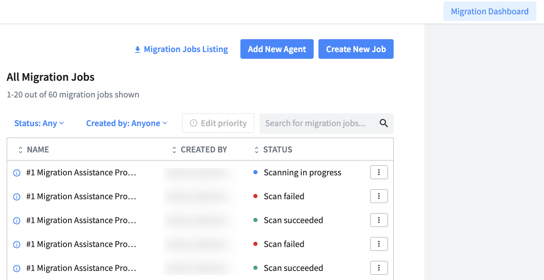Click the download icon beside Migration Jobs Listing
544x280 pixels.
click(137, 49)
